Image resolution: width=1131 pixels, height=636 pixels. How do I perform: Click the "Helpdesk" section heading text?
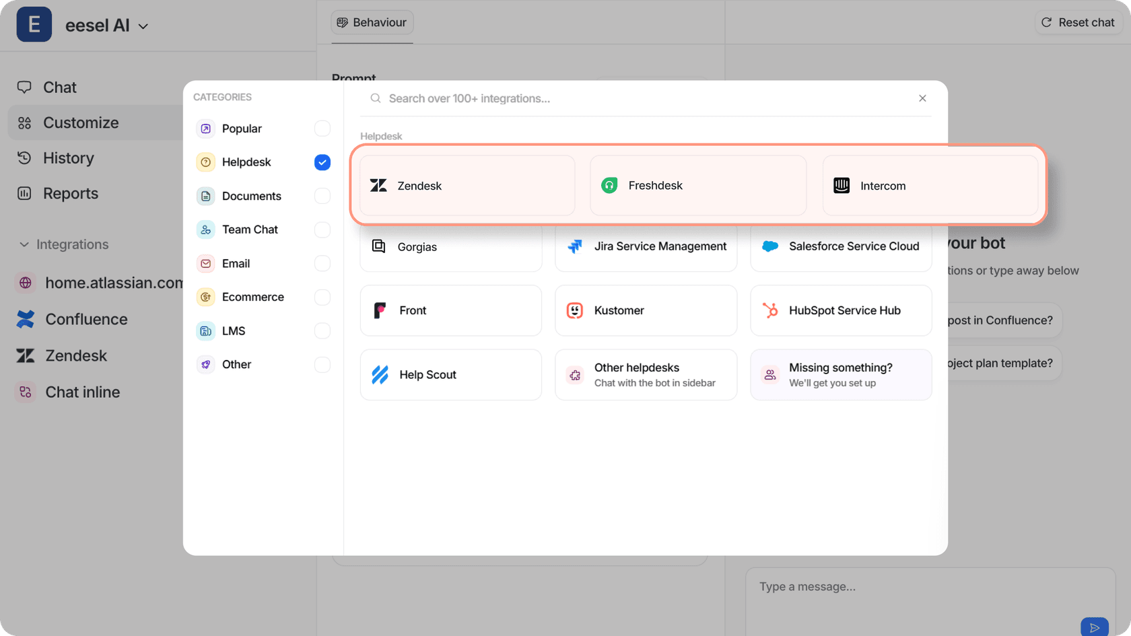pos(381,136)
